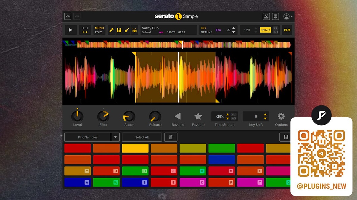Screen dimensions: 357x200
Task: Decrease Key Shift with down arrow
Action: (x=265, y=118)
